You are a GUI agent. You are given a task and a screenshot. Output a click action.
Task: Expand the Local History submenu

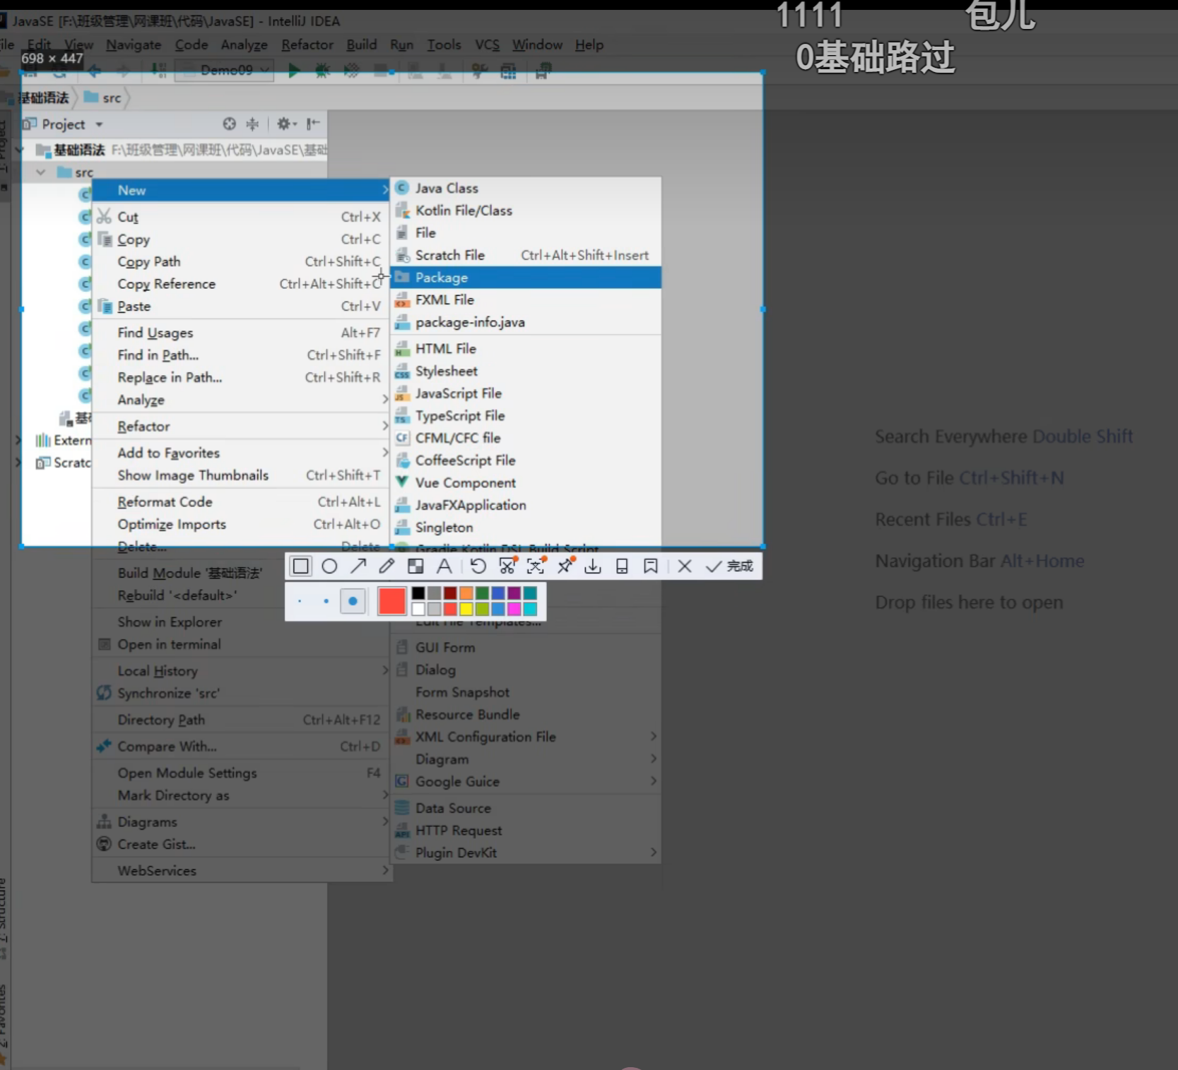241,671
